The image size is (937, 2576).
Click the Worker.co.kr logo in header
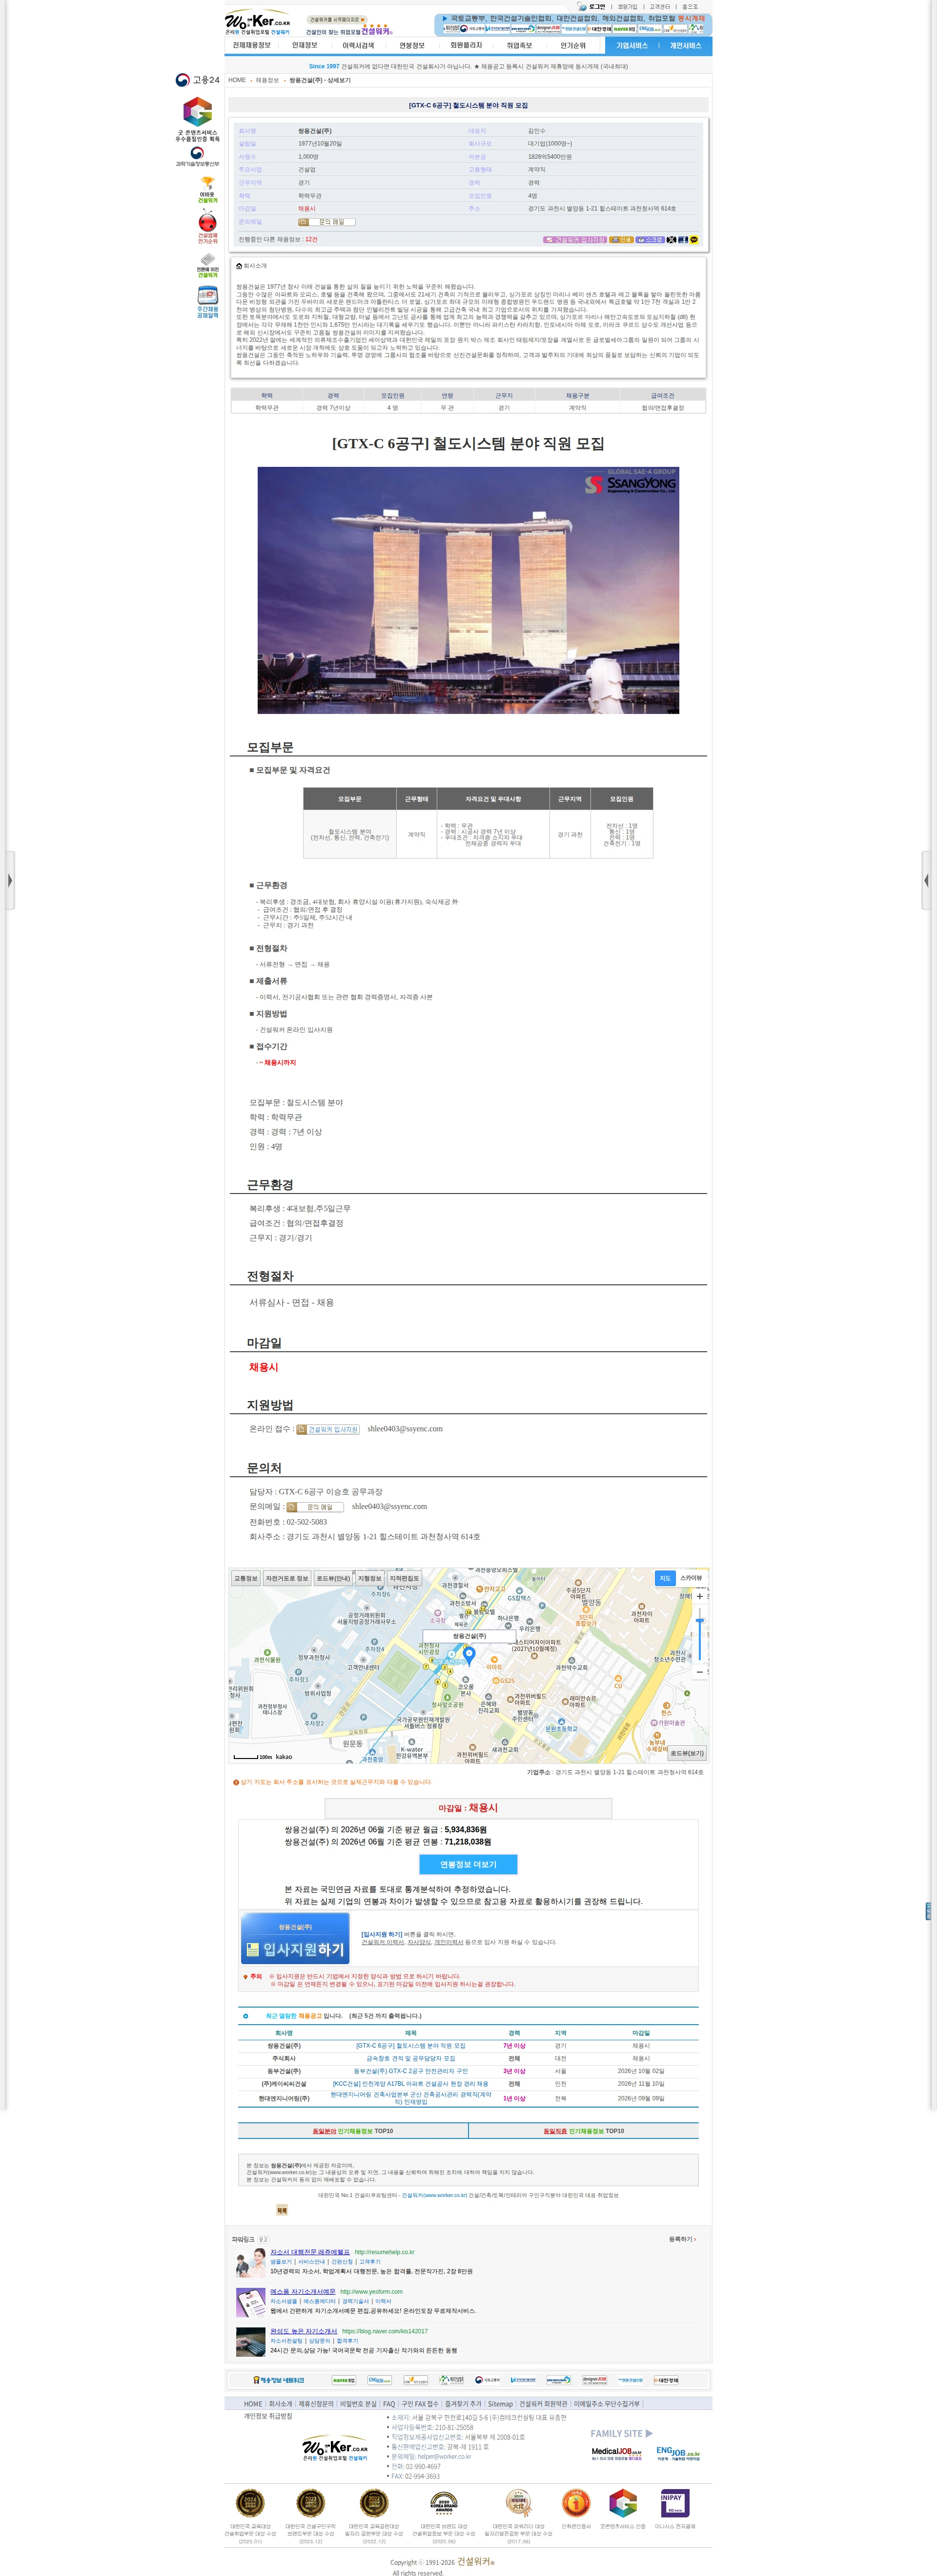[x=258, y=22]
